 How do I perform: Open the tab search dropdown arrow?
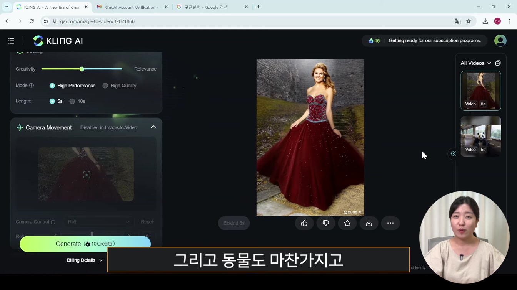click(x=7, y=7)
